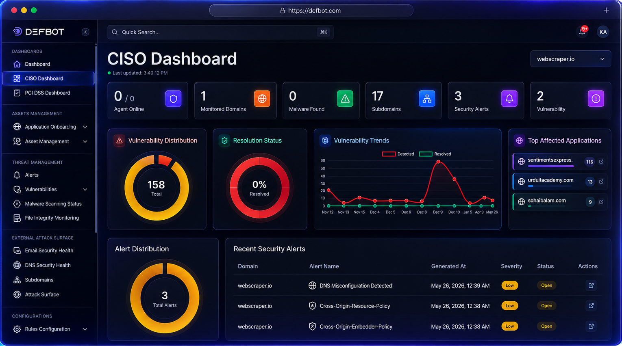This screenshot has width=622, height=346.
Task: Click sohaibalam.com application name
Action: tap(547, 200)
